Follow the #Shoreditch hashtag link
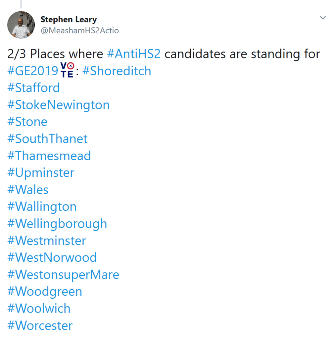Image resolution: width=334 pixels, height=338 pixels. [x=117, y=71]
